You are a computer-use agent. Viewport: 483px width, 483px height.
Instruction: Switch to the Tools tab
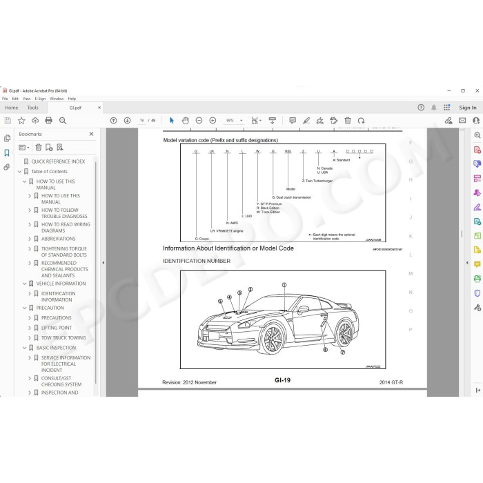[x=32, y=108]
